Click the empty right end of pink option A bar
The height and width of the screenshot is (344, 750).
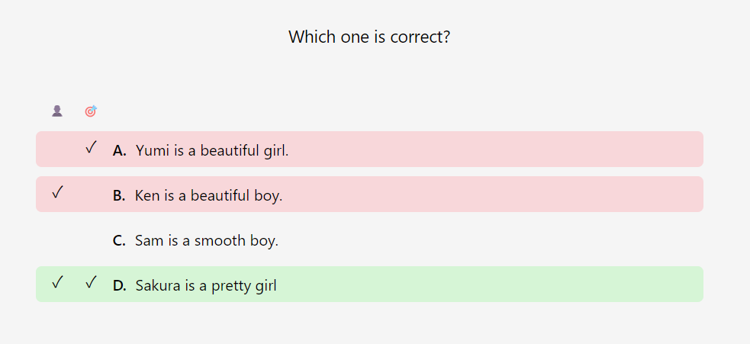(x=649, y=149)
